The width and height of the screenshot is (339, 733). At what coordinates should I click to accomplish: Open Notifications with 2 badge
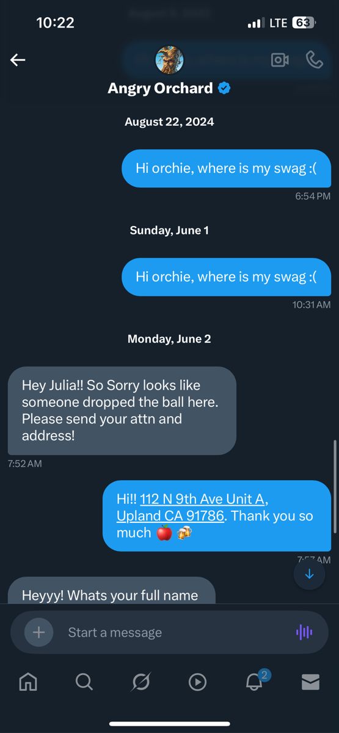click(255, 680)
